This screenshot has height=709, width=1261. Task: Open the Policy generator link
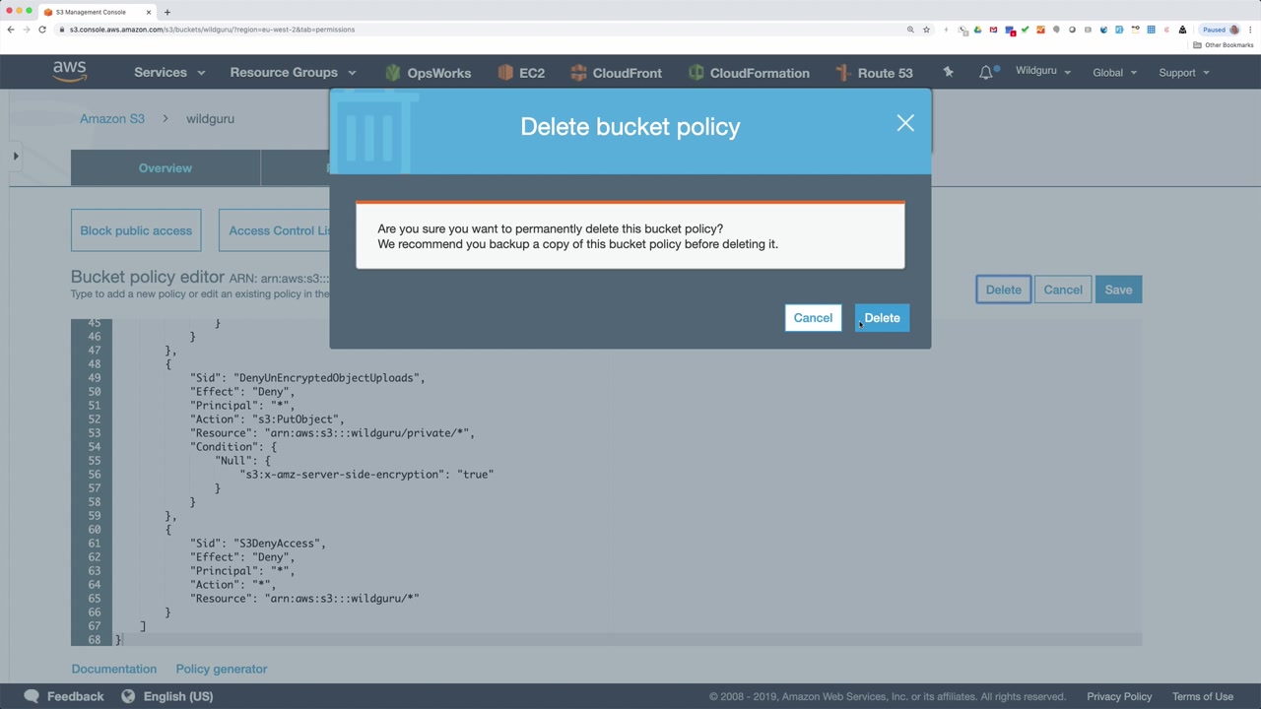pyautogui.click(x=222, y=669)
